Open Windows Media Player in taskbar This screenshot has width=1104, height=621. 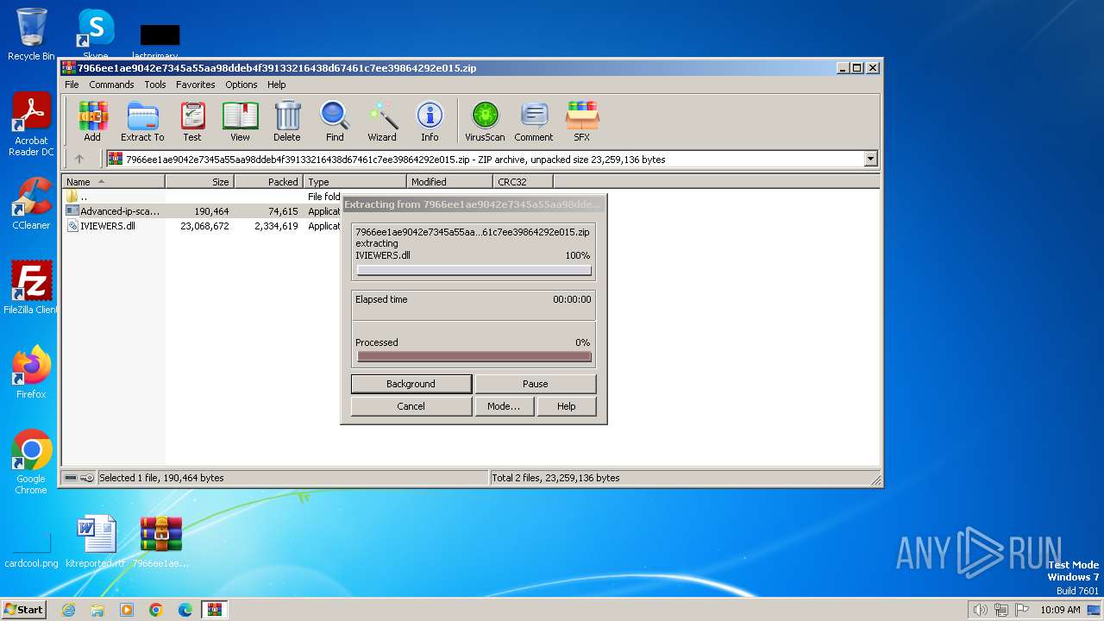pyautogui.click(x=127, y=610)
